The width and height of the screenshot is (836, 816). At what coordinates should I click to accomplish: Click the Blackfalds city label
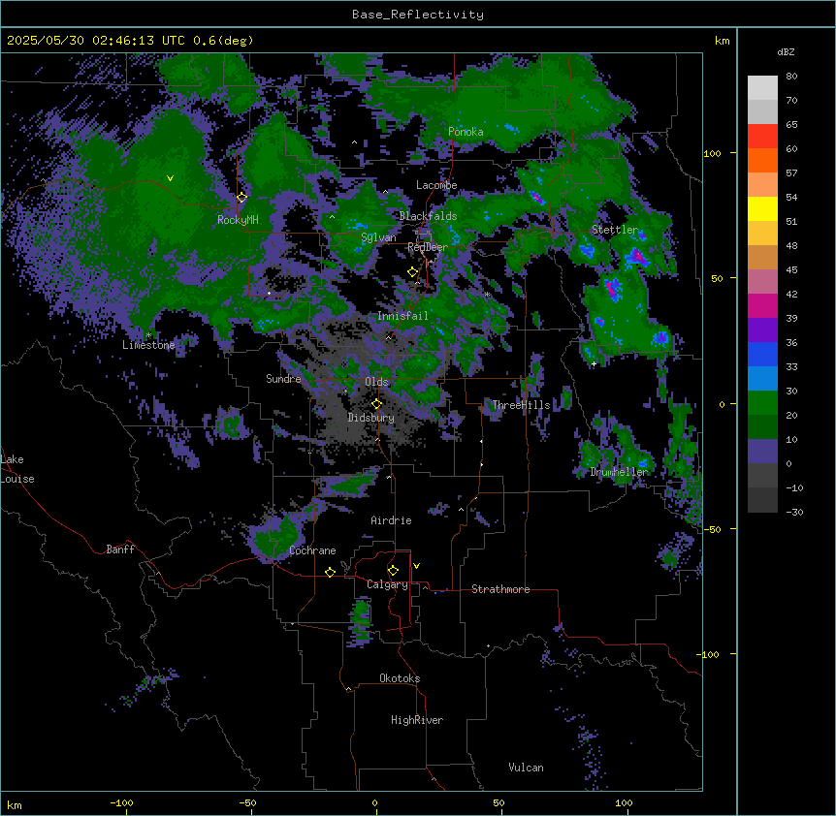(x=428, y=216)
